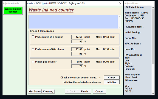Start Cleaning with its button

[x=48, y=91]
